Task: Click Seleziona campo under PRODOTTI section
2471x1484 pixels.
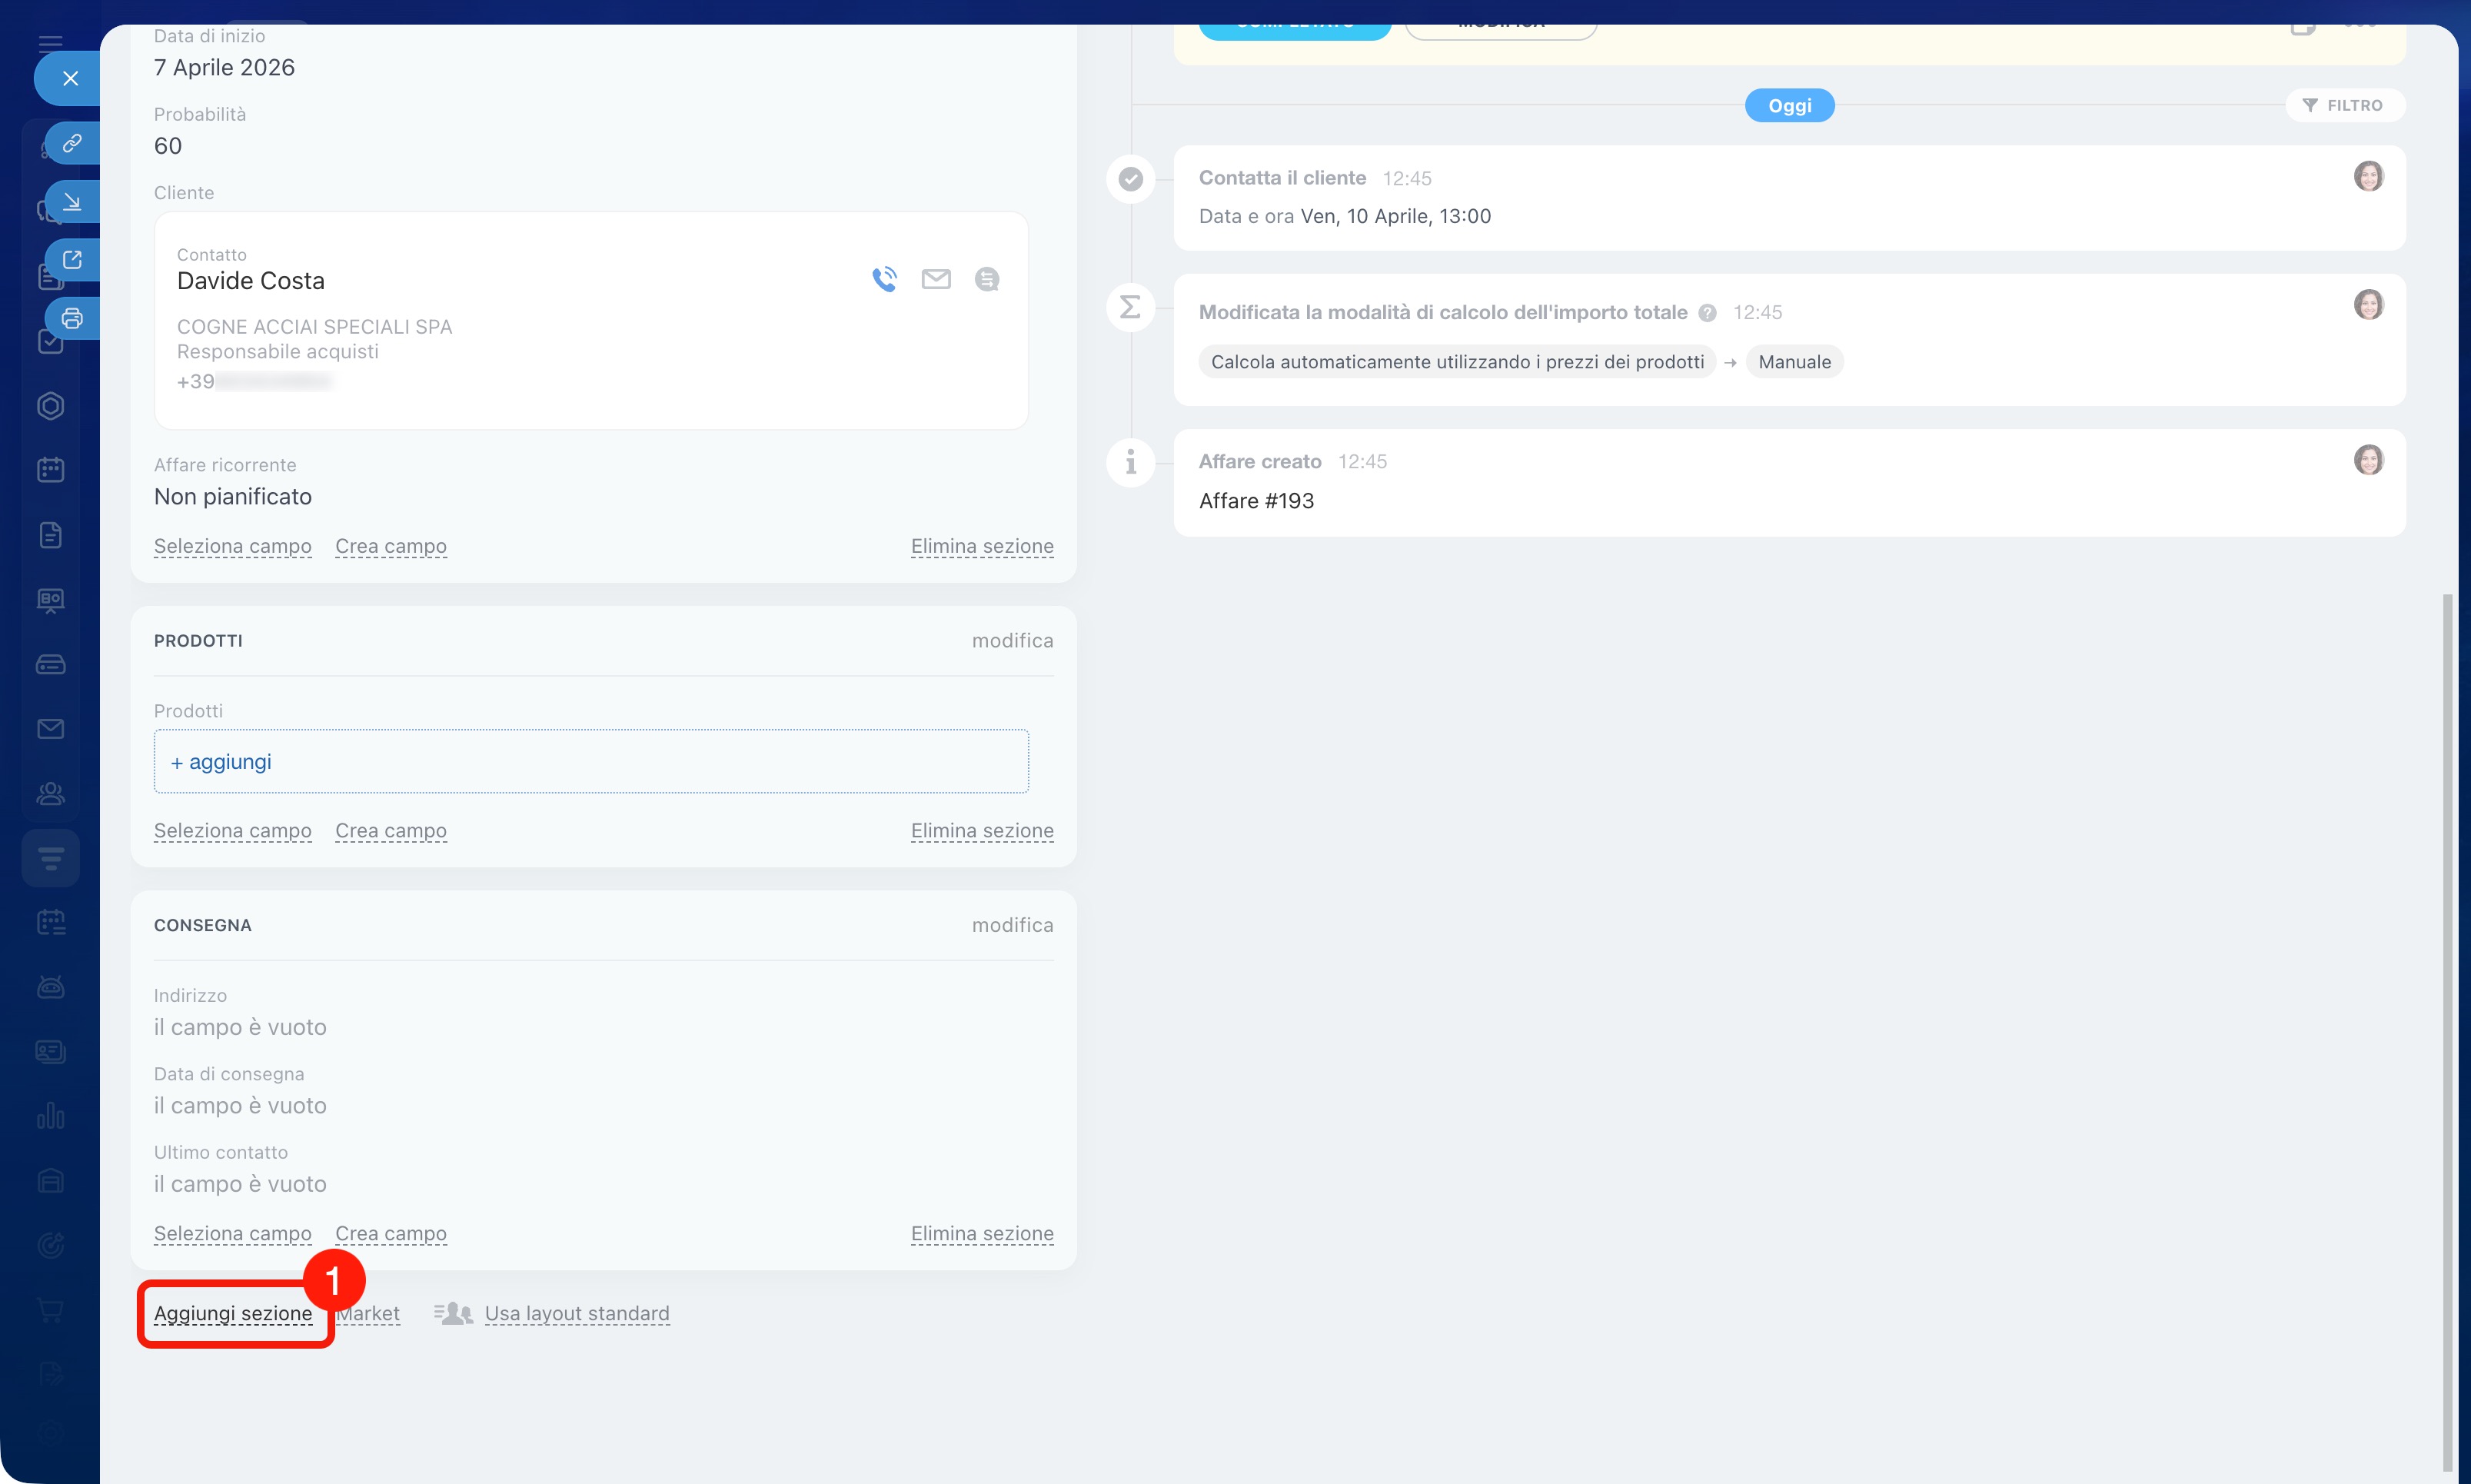Action: [x=233, y=830]
